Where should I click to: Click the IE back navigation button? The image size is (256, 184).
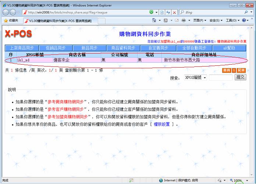pyautogui.click(x=6, y=12)
